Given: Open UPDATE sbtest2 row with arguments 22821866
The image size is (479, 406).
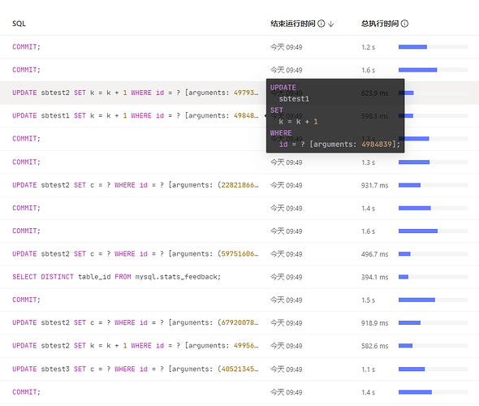Looking at the screenshot, I should (x=239, y=185).
